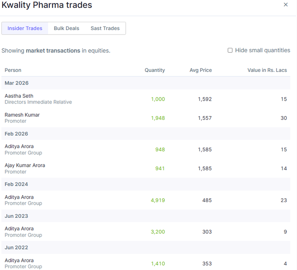The height and width of the screenshot is (270, 297).
Task: Click Aditya Arora in Feb 2026
Action: tap(19, 146)
